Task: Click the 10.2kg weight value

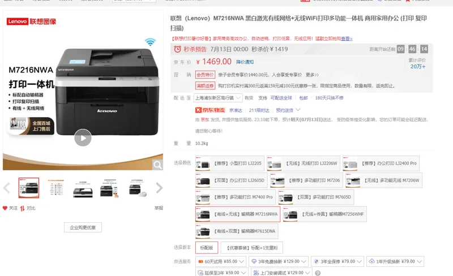Action: tap(202, 143)
